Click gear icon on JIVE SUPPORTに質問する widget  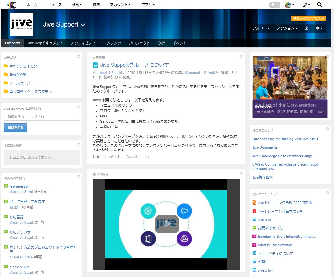[x=79, y=107]
